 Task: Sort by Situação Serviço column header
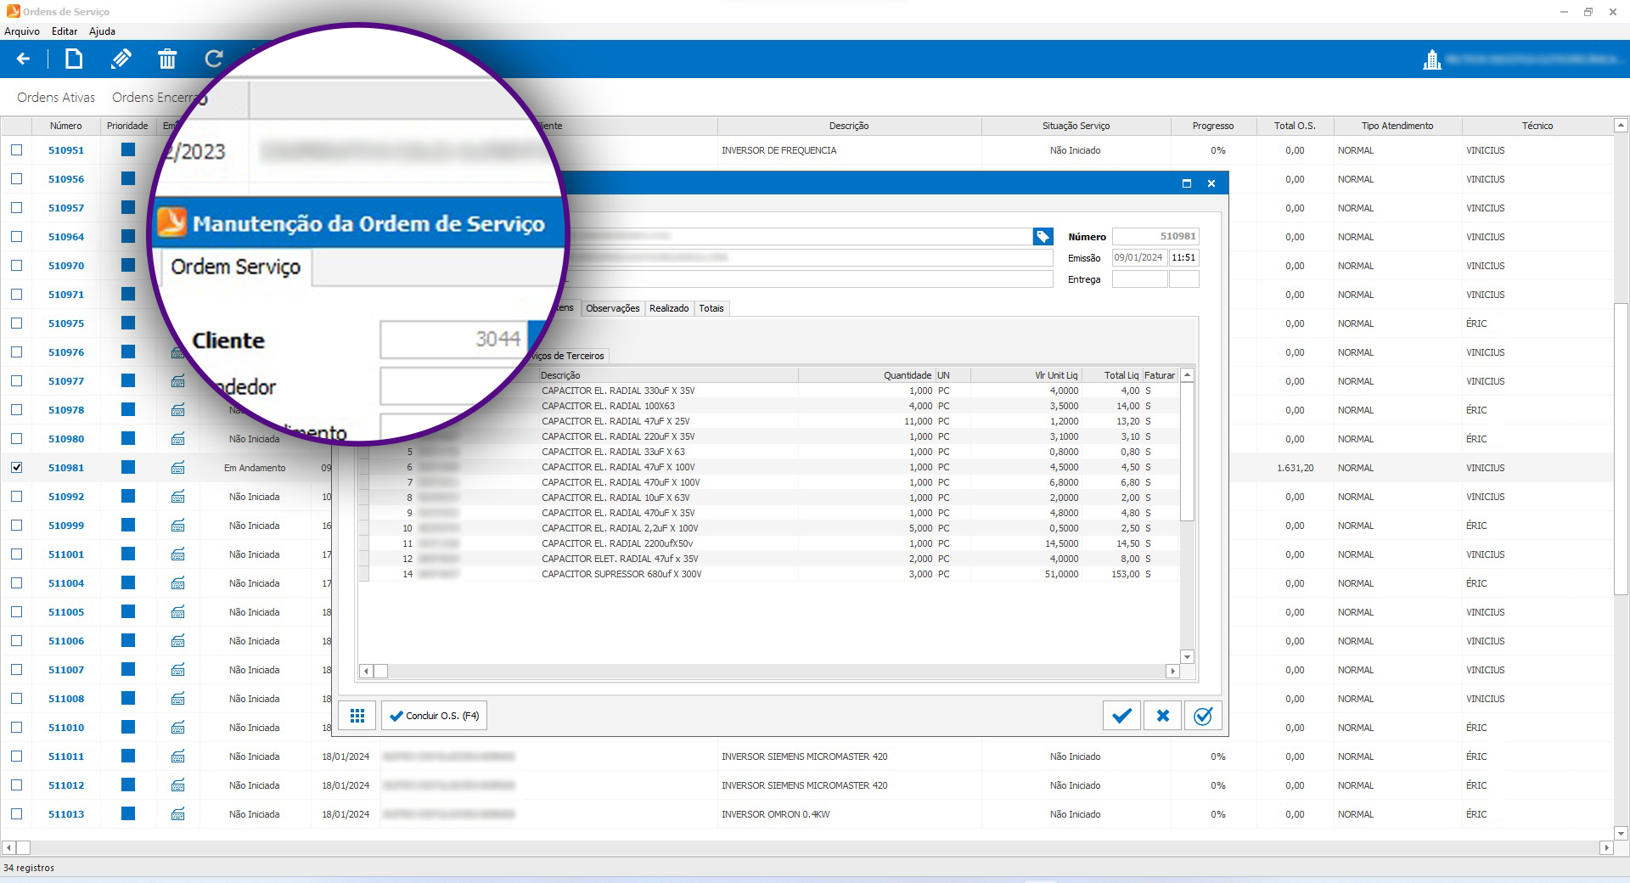(x=1076, y=126)
